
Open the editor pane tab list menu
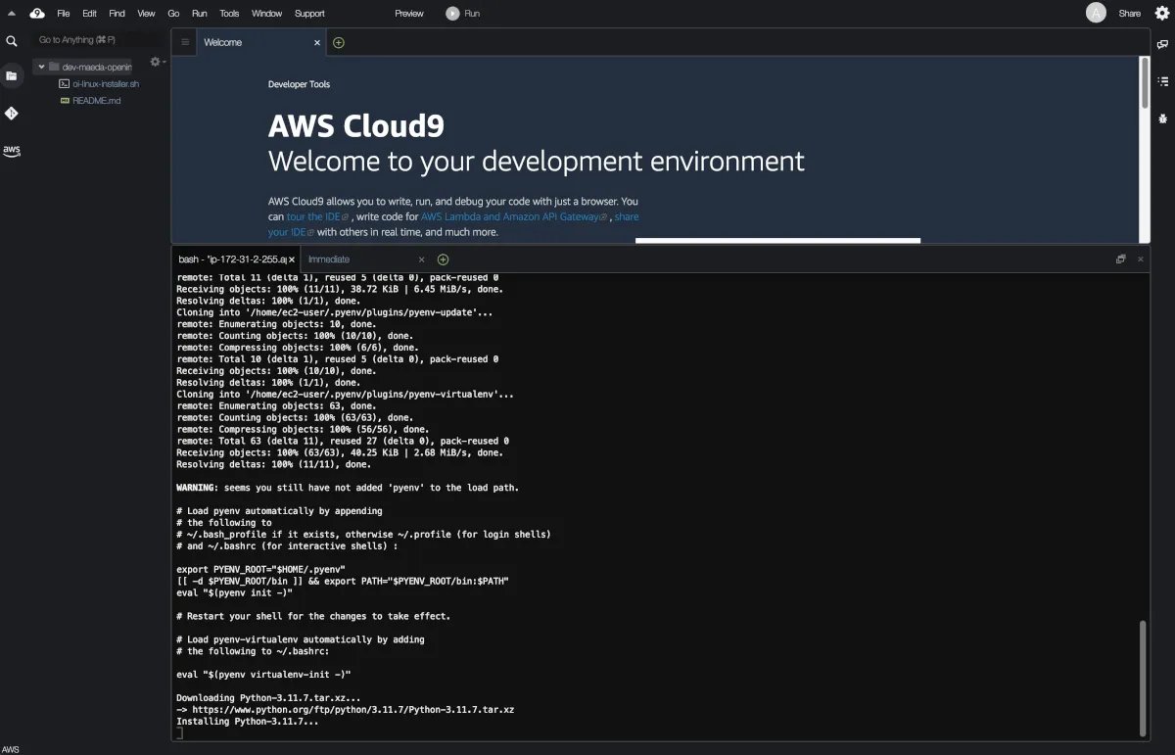click(185, 42)
